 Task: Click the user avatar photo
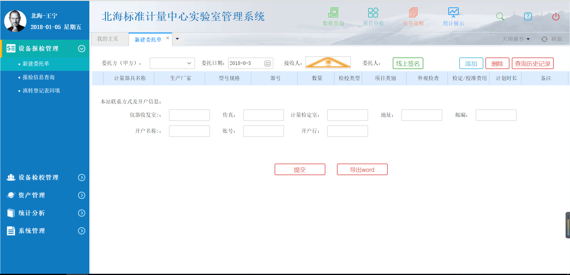pos(15,21)
